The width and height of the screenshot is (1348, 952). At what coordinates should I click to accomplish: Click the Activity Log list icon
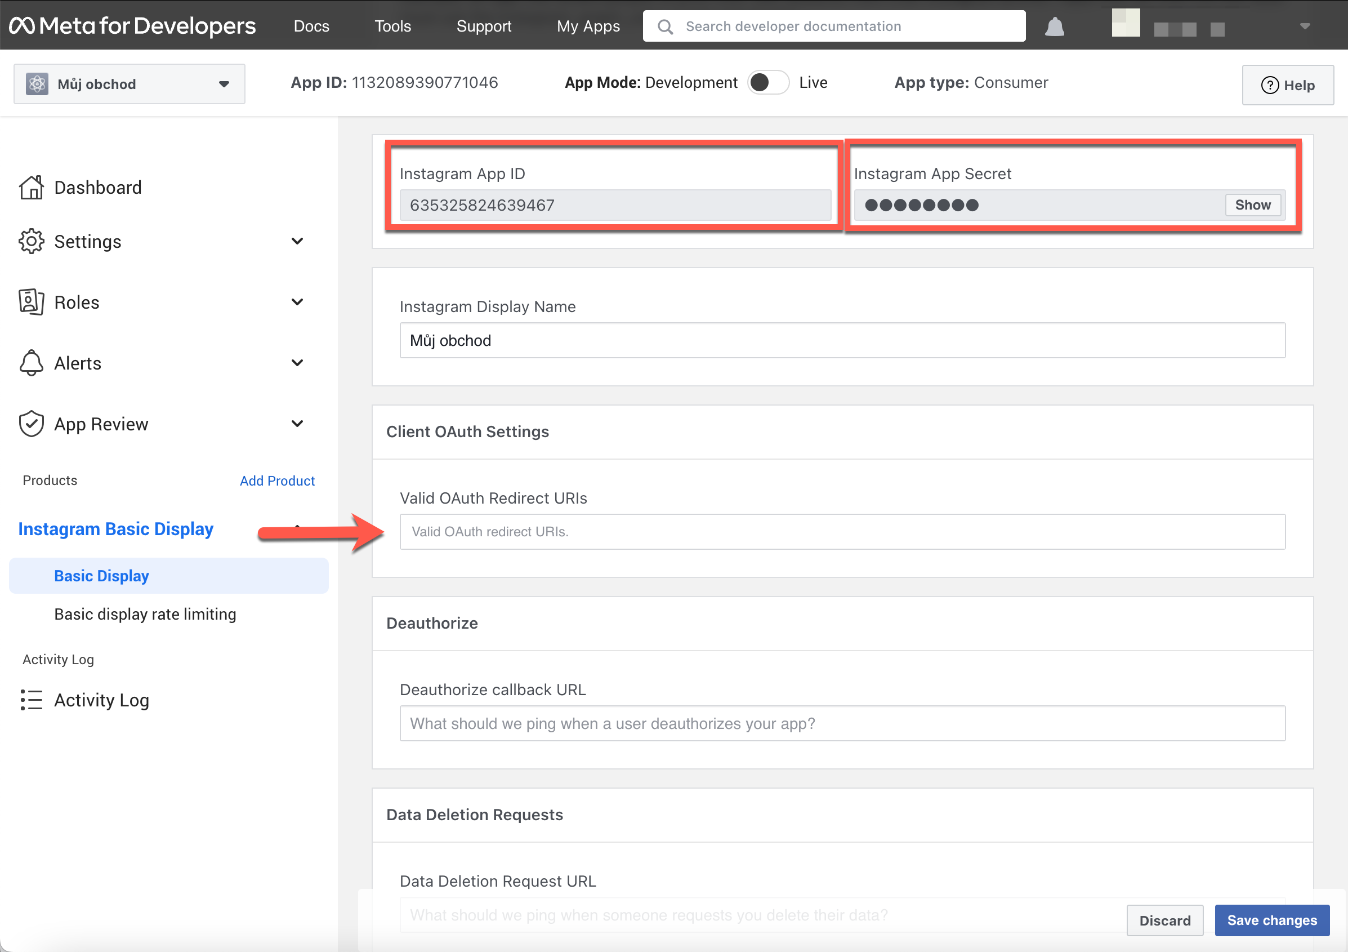(x=31, y=700)
